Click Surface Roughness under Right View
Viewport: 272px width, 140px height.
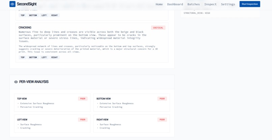tap(110, 125)
